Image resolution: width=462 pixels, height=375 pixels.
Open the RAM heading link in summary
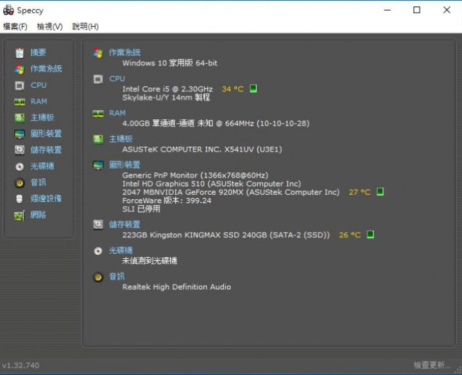coord(117,113)
